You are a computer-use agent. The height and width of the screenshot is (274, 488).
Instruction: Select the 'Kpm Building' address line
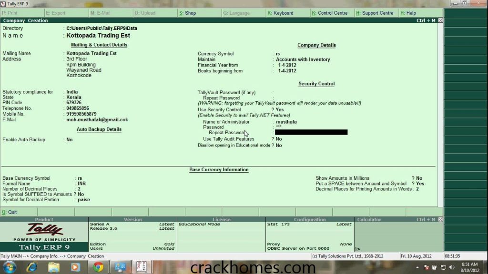(81, 65)
